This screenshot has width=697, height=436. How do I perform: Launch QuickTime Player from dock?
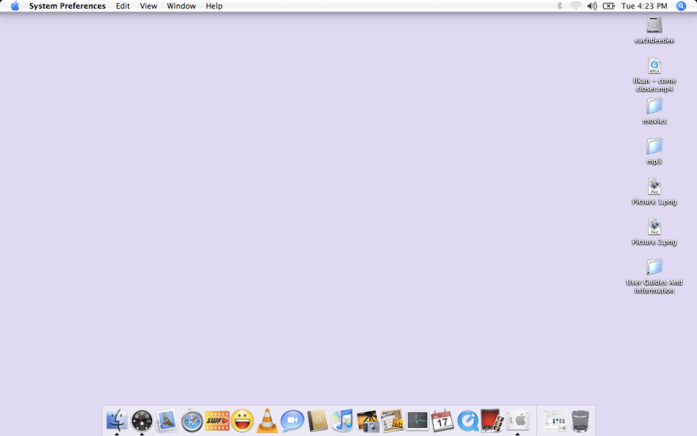tap(468, 420)
